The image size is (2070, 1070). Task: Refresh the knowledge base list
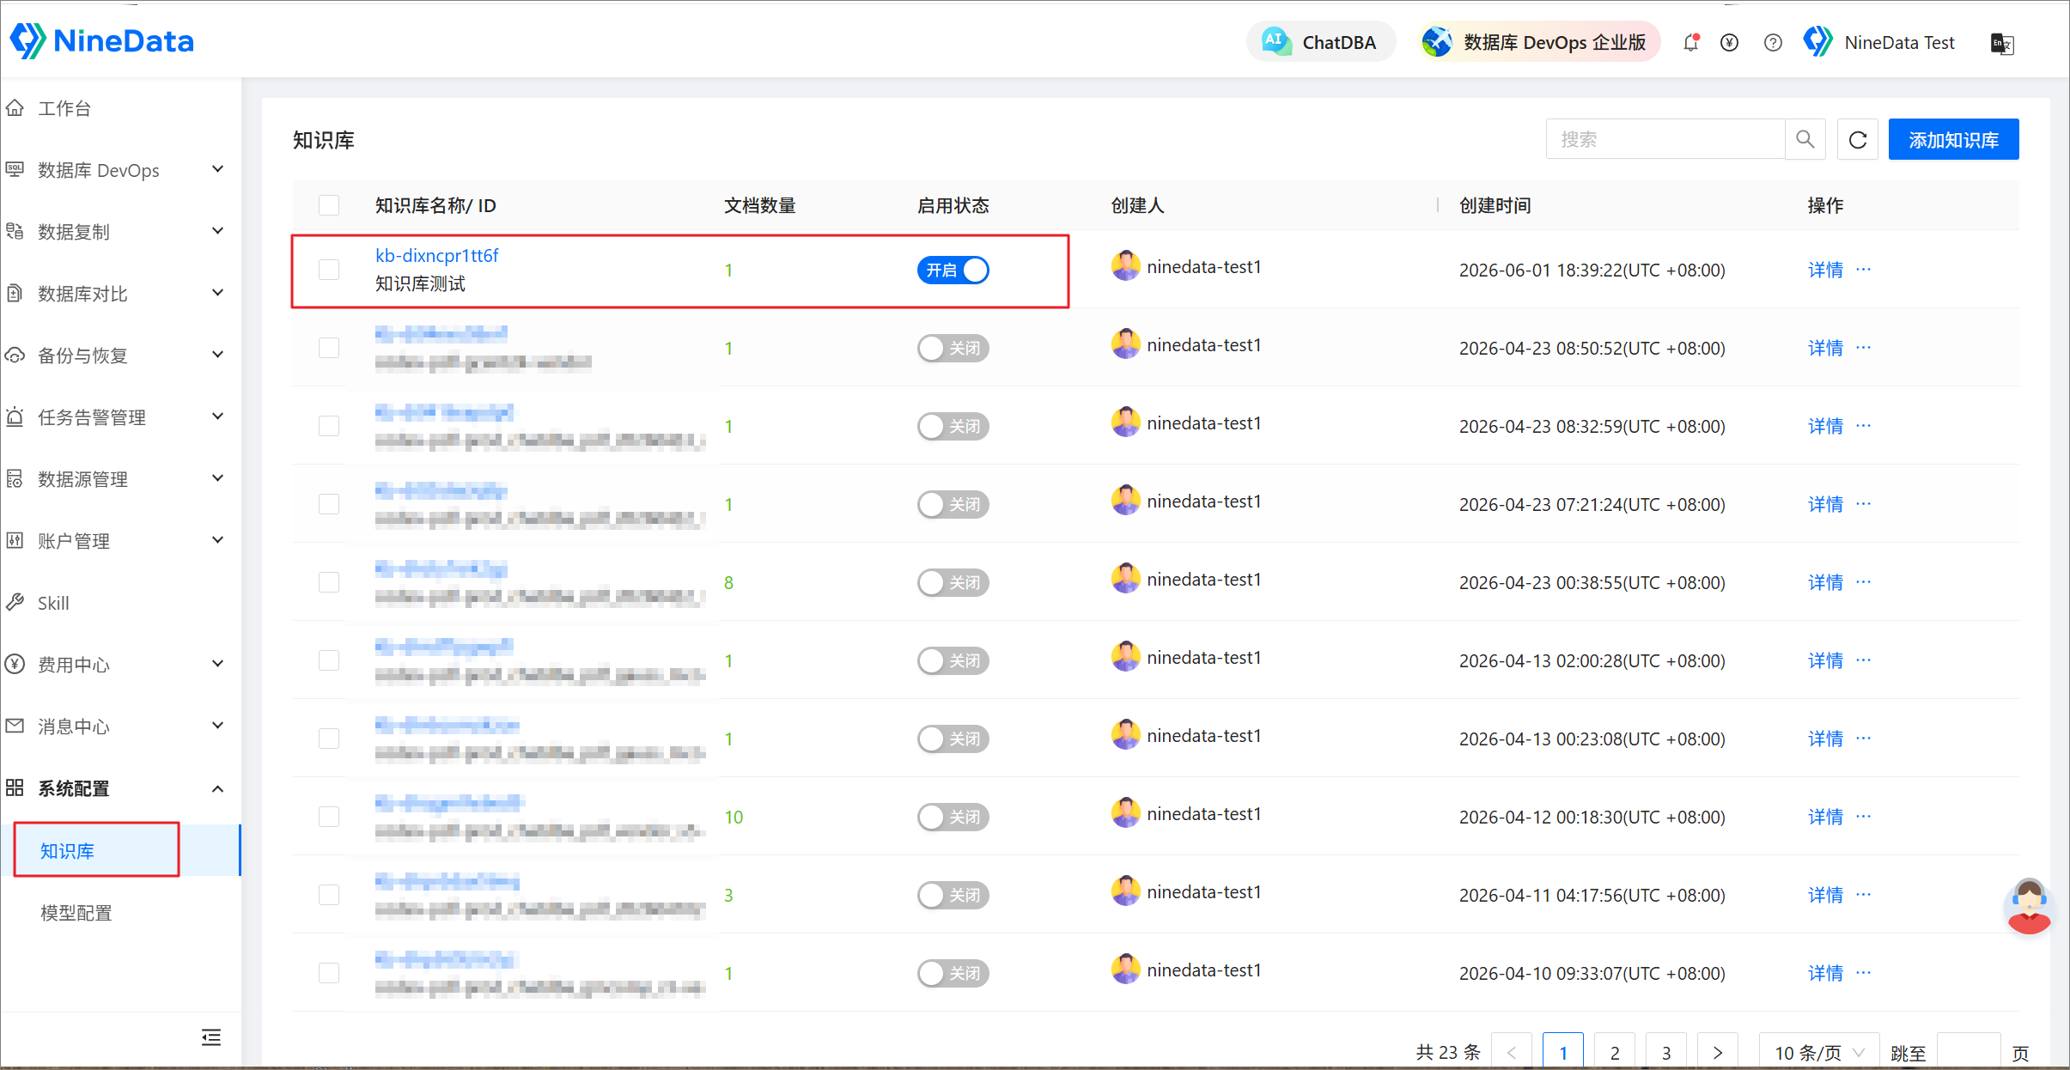(x=1858, y=139)
